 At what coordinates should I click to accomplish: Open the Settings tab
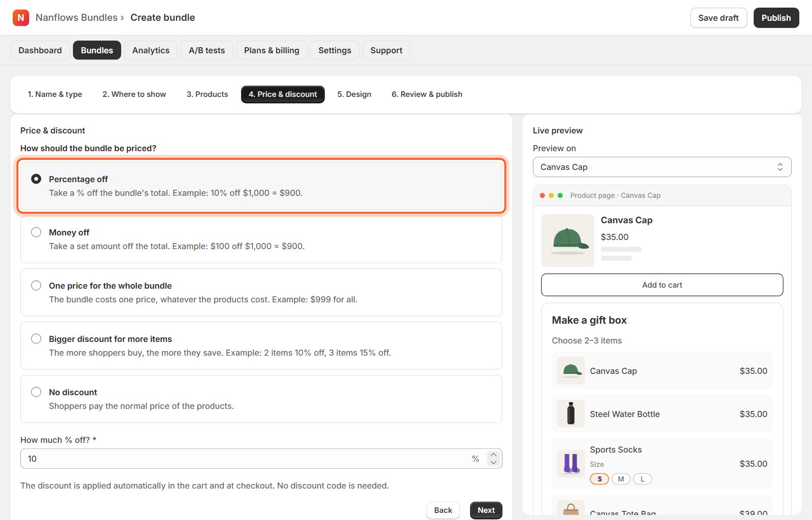[x=335, y=50]
